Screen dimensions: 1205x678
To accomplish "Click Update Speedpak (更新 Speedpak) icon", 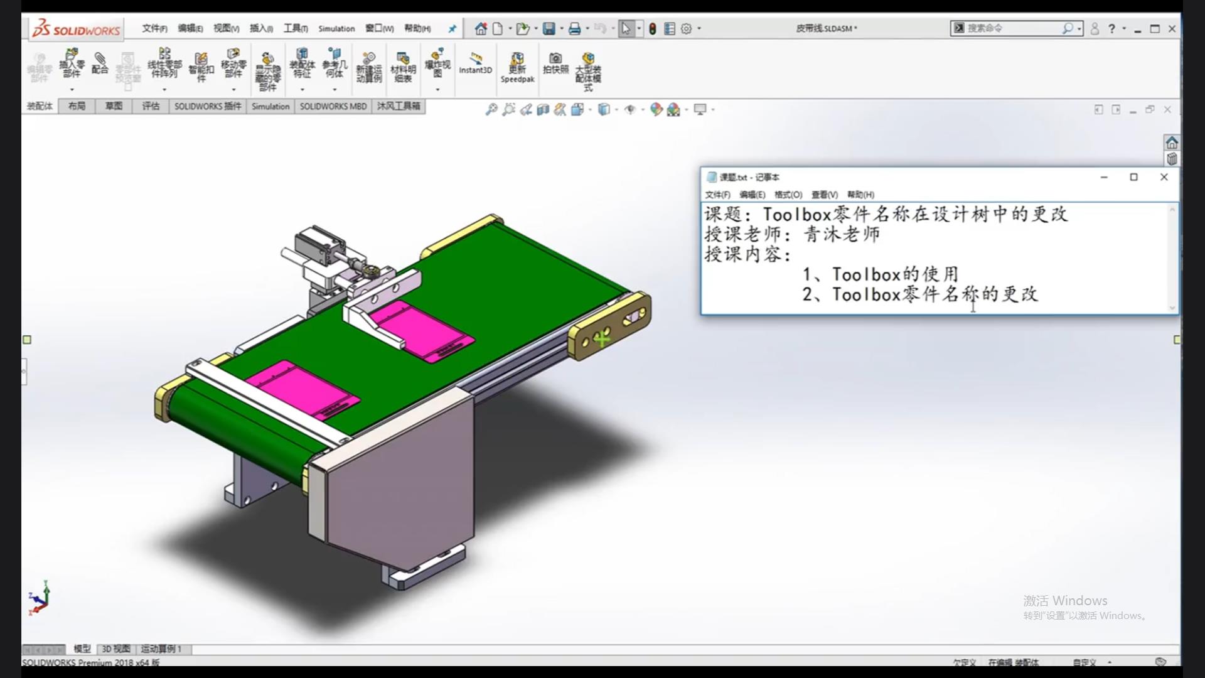I will (517, 67).
